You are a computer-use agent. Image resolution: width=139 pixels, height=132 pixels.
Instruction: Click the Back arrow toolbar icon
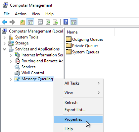pos(5,22)
